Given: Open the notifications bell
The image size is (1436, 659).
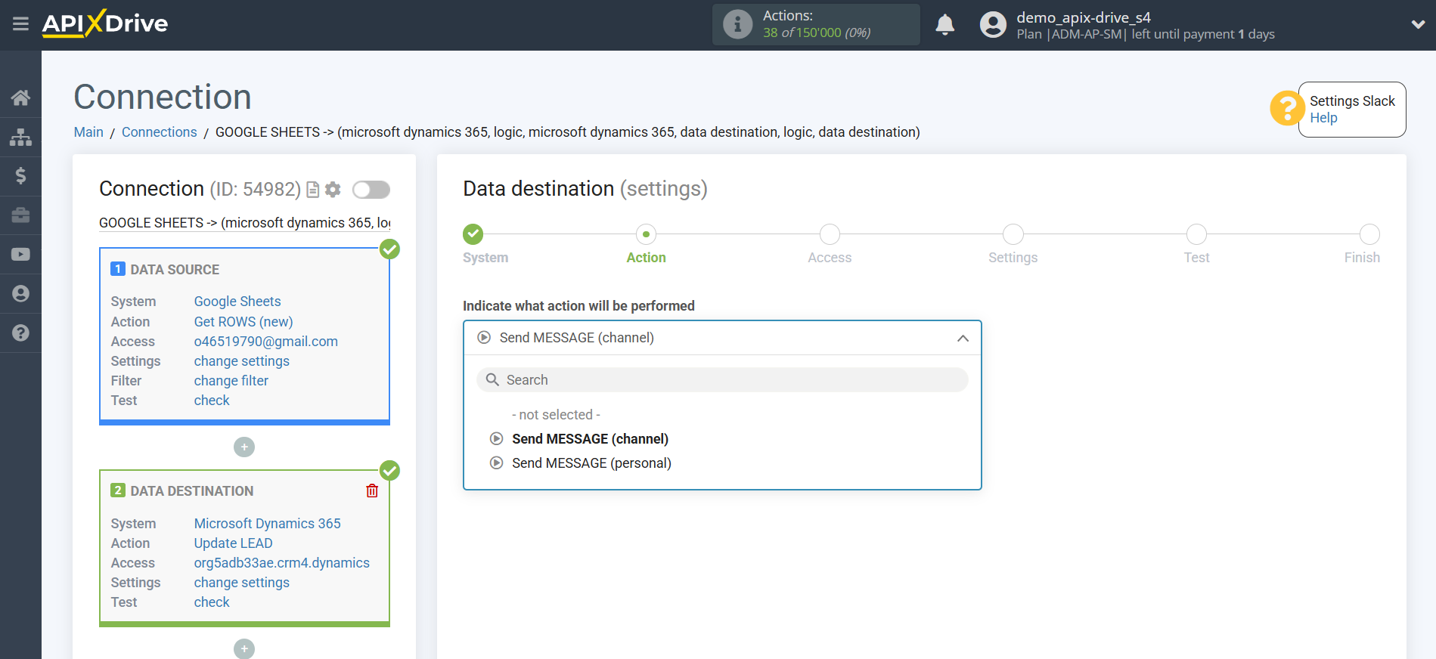Looking at the screenshot, I should (x=944, y=25).
